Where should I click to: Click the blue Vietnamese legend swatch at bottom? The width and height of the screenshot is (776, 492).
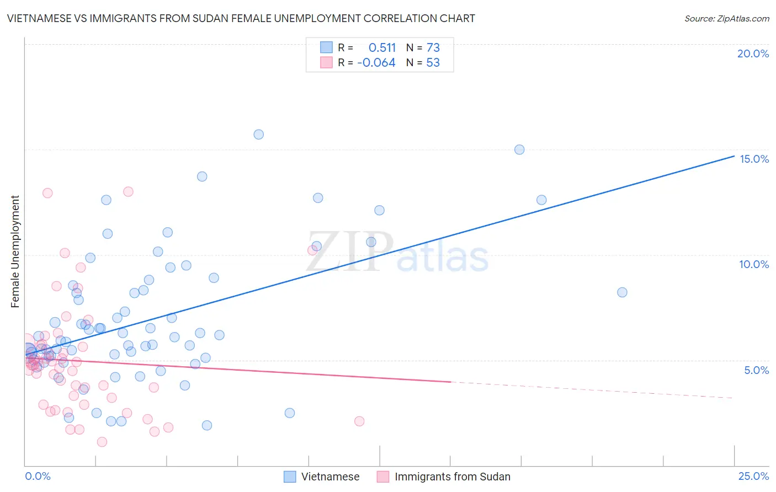290,477
